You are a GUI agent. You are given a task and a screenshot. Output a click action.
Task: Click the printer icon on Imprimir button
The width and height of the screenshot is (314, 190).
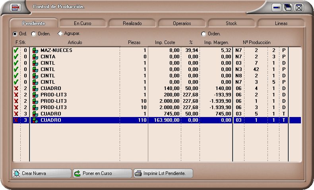coord(138,173)
